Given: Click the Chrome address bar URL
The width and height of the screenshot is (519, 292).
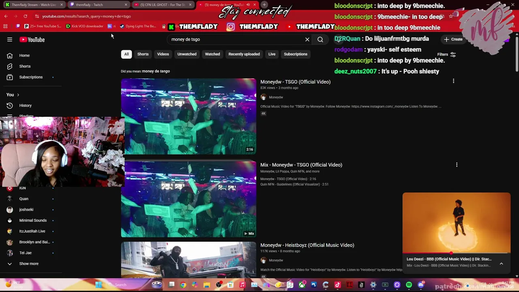Looking at the screenshot, I should coord(86,16).
